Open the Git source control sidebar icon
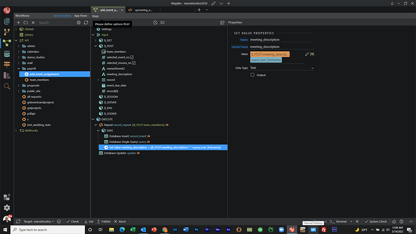Image resolution: width=416 pixels, height=234 pixels. (x=7, y=32)
